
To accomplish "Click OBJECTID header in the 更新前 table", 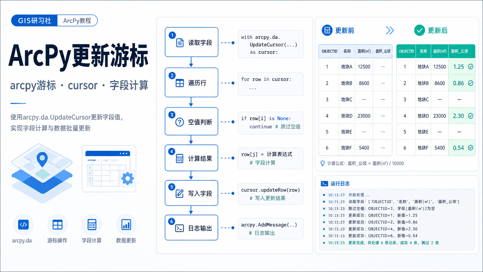I will click(x=329, y=51).
